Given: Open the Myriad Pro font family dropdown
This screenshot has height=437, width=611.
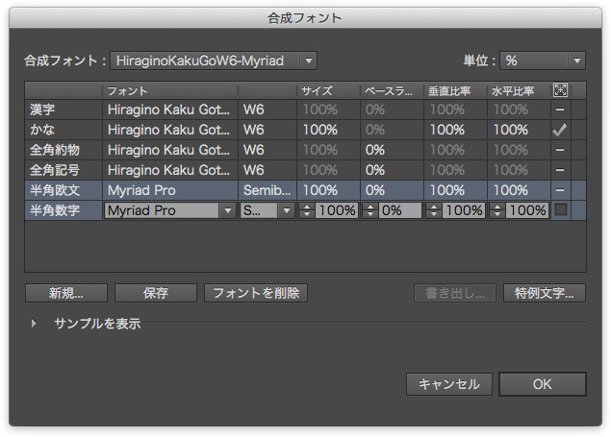Looking at the screenshot, I should [x=170, y=210].
